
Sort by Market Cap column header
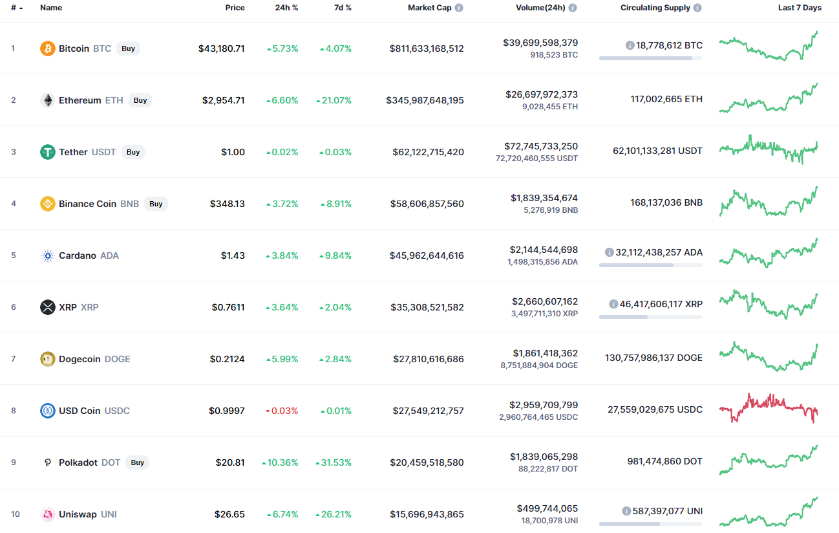(x=430, y=8)
